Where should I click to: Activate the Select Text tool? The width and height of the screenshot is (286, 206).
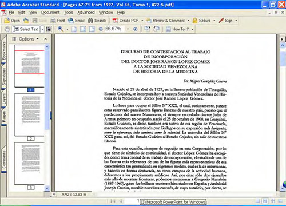tap(26, 29)
